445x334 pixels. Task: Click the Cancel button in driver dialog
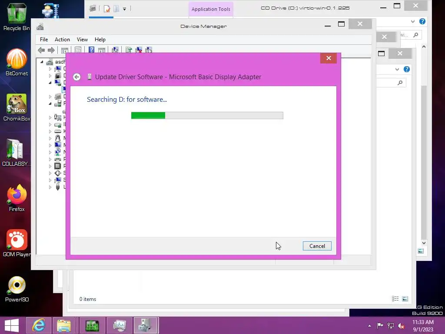pyautogui.click(x=317, y=246)
